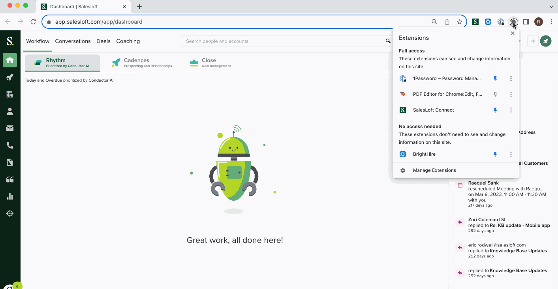Unpin the 1Password extension

(495, 78)
